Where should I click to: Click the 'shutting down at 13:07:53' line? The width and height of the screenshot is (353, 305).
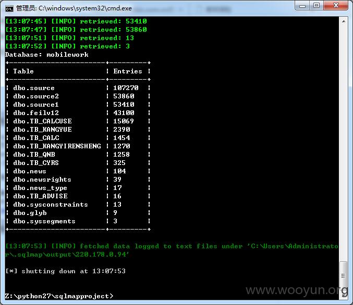(x=66, y=271)
